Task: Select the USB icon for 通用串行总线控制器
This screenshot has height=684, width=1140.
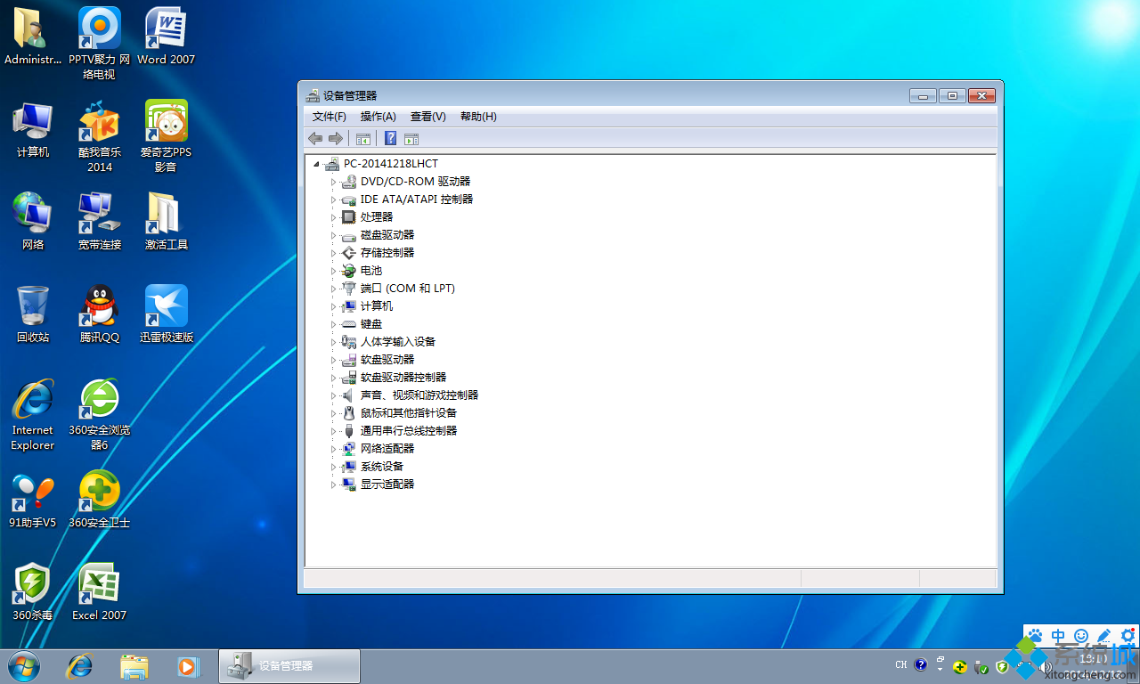Action: pos(349,431)
